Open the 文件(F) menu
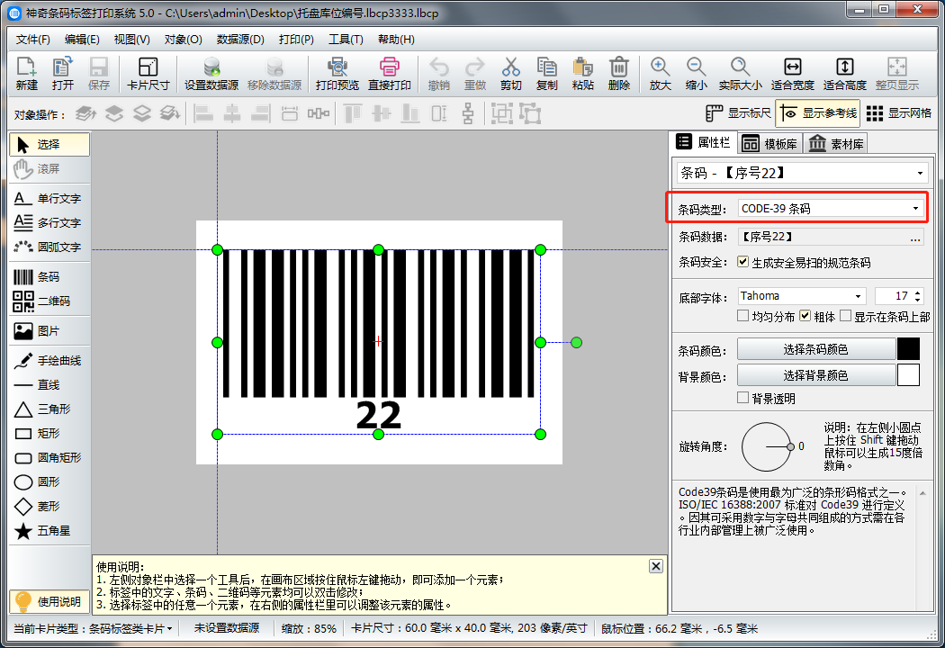This screenshot has width=945, height=648. [x=33, y=40]
